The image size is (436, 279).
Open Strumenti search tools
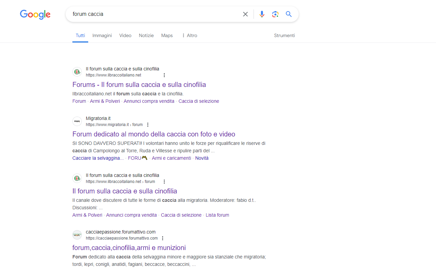pos(284,35)
